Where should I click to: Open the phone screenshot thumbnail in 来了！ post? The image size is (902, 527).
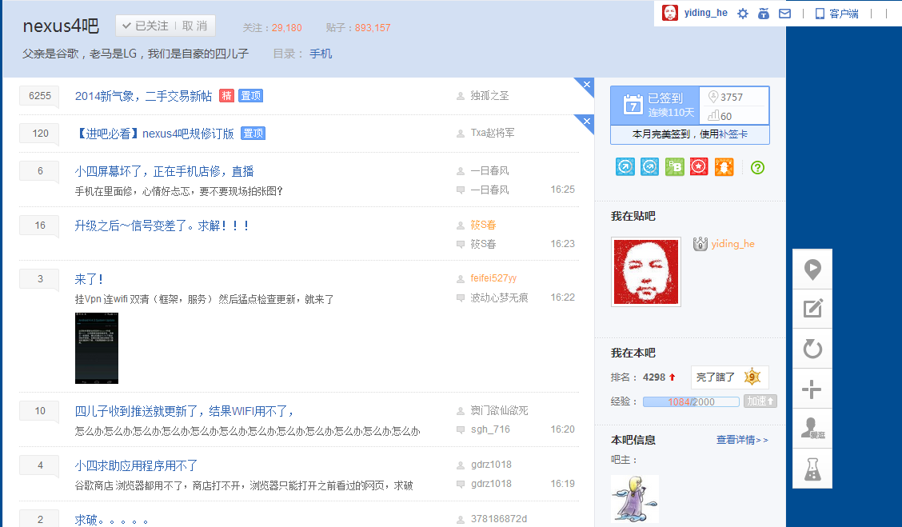tap(97, 348)
